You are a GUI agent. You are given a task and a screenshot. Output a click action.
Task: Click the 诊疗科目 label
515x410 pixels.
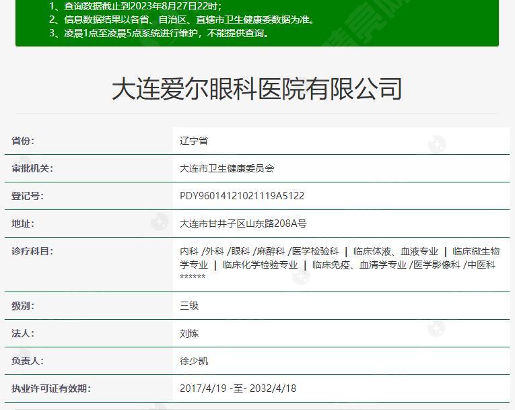coord(32,251)
